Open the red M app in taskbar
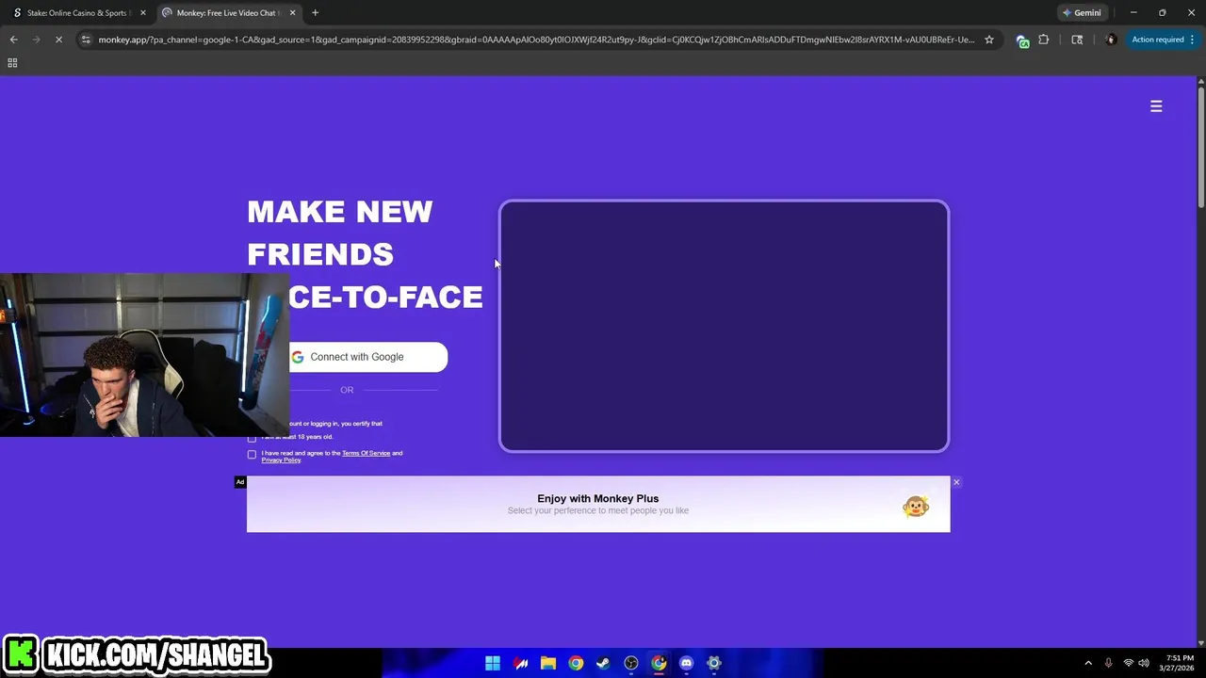 click(520, 663)
